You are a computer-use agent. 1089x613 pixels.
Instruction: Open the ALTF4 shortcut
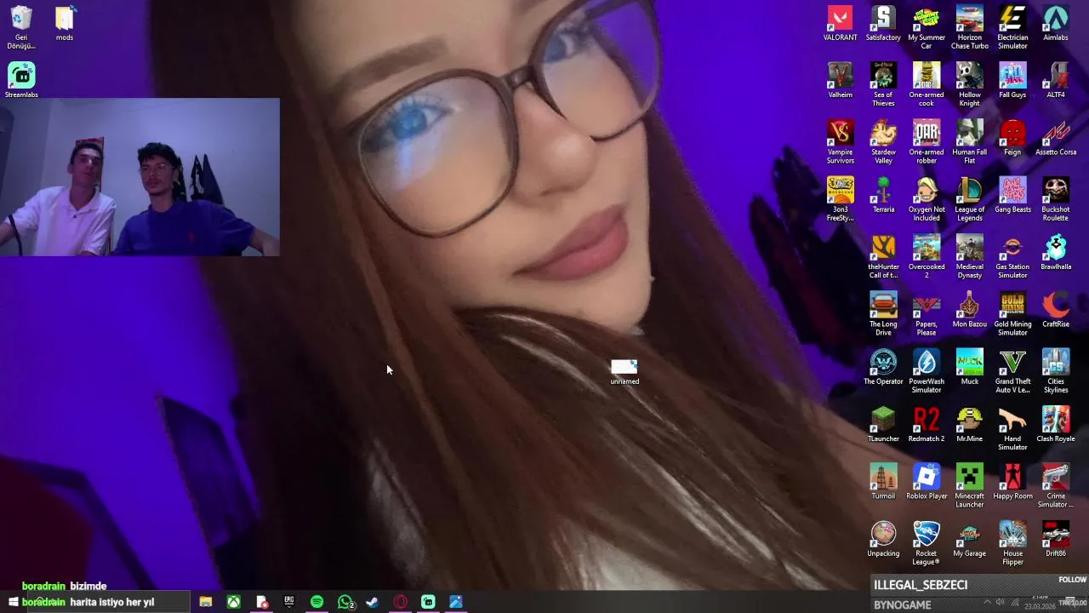point(1056,81)
